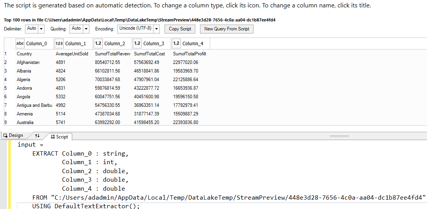Viewport: 427px width, 209px height.
Task: Click the splitter grip between preview and script
Action: 339,136
